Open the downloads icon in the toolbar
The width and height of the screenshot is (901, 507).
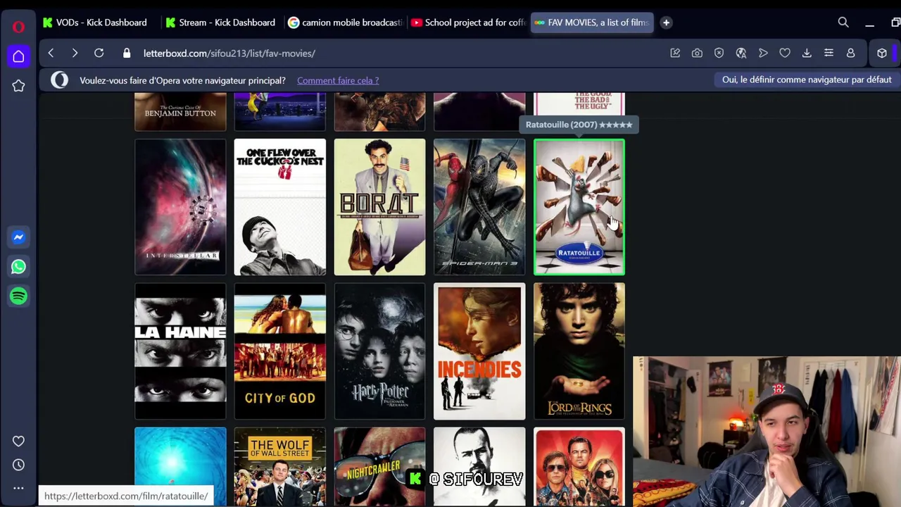pos(807,54)
